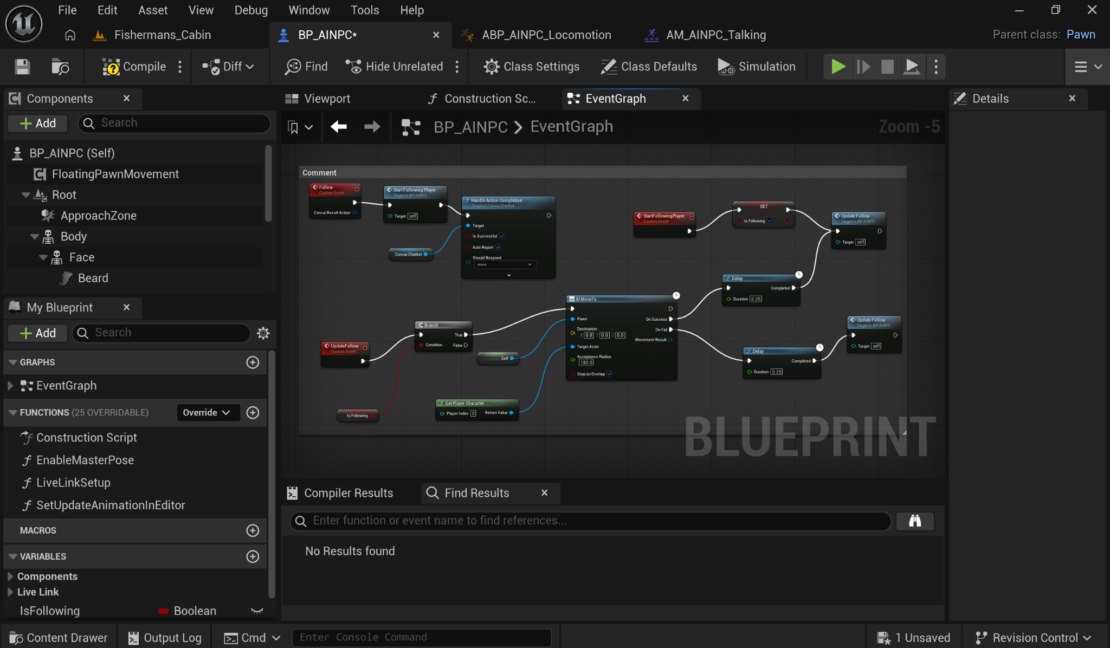Click the Components search field
Screen dimensions: 1110x648
click(x=175, y=123)
